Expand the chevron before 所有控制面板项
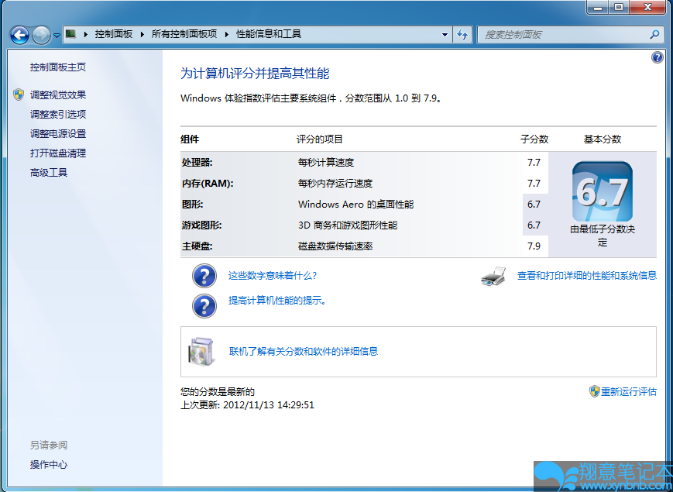Screen dimensions: 673x492 pyautogui.click(x=142, y=34)
